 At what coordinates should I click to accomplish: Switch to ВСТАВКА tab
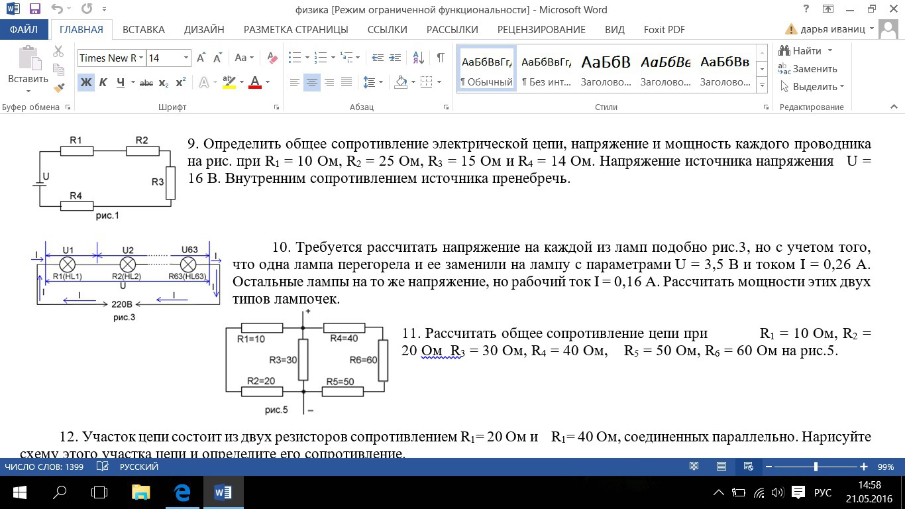tap(144, 29)
